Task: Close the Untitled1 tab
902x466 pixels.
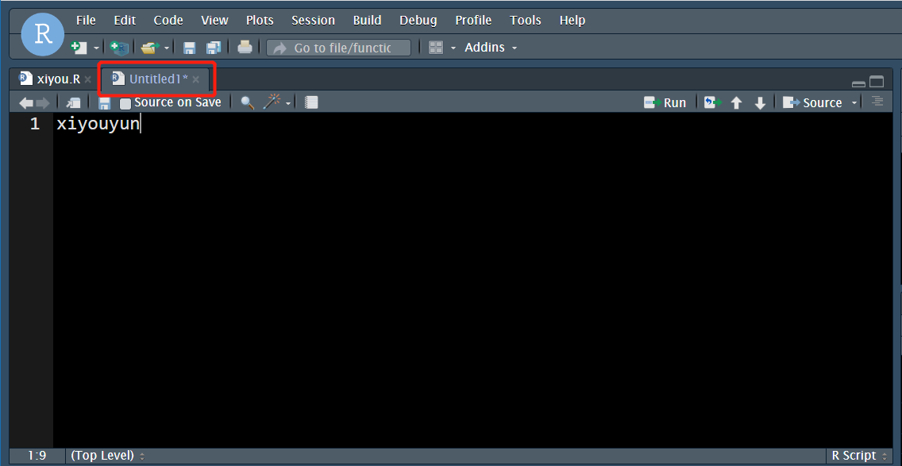Action: (196, 79)
